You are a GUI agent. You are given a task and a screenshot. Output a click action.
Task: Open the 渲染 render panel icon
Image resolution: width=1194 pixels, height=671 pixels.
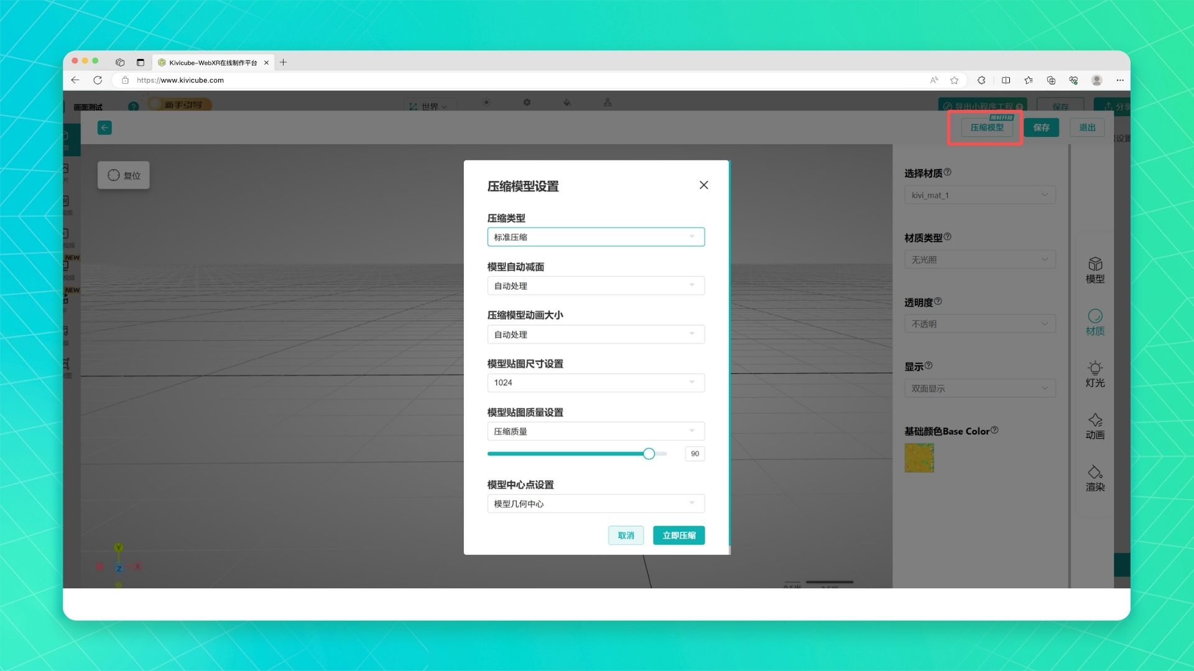[x=1094, y=478]
